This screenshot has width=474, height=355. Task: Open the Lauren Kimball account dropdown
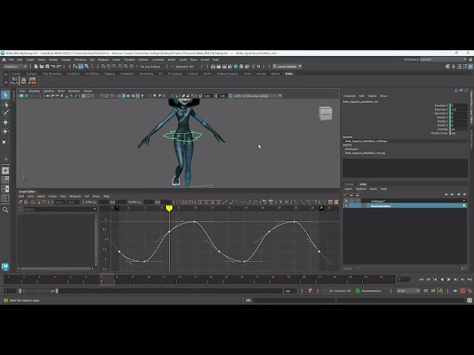[287, 67]
